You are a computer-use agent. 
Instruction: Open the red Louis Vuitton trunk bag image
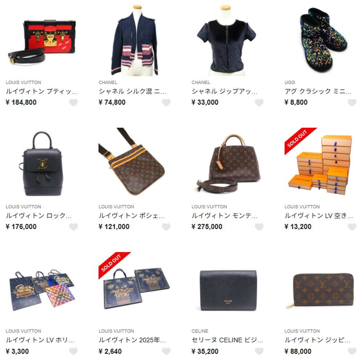pos(42,41)
